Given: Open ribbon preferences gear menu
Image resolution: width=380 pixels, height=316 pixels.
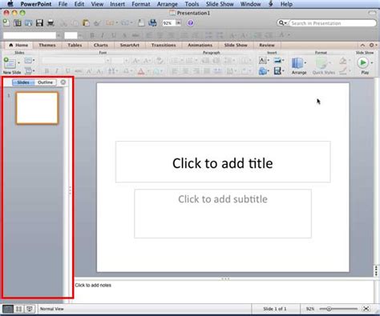Looking at the screenshot, I should (x=372, y=45).
